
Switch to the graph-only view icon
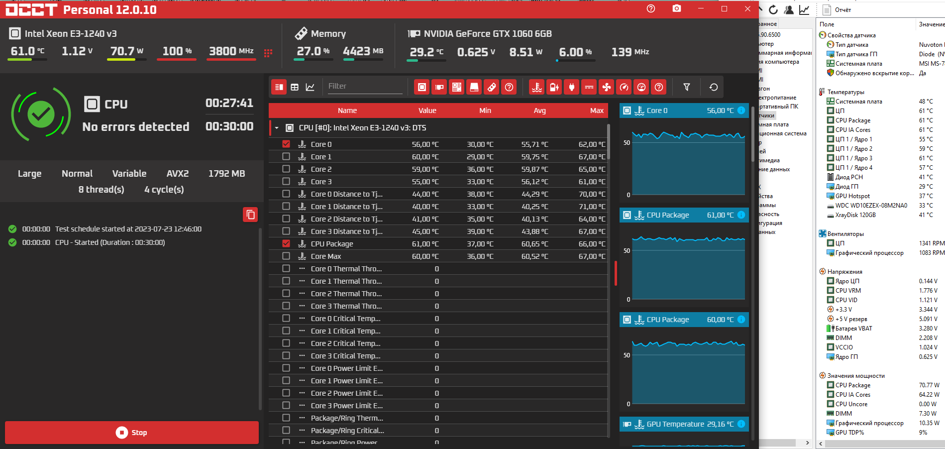click(x=310, y=87)
